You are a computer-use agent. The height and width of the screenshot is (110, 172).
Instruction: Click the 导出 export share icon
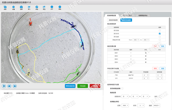point(44,8)
